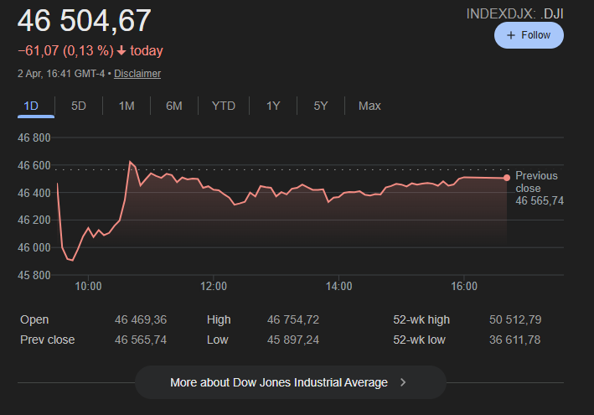594x415 pixels.
Task: Click the chart's latest price endpoint dot
Action: click(507, 178)
